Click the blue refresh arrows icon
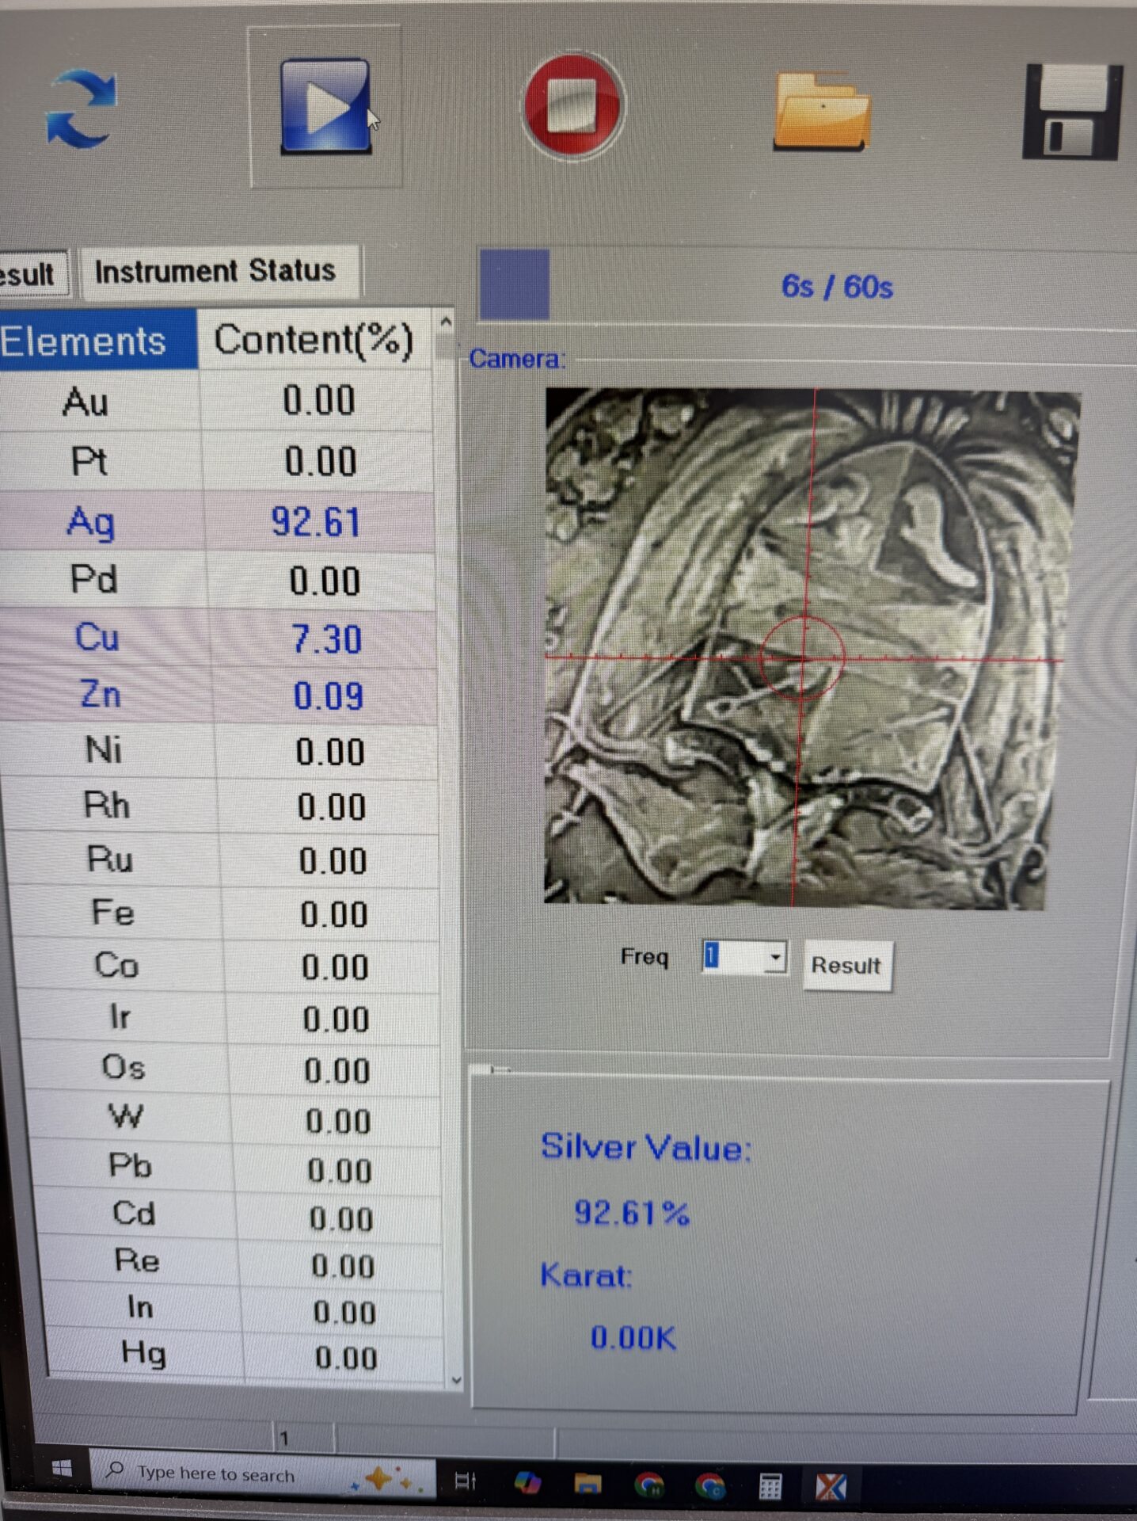1137x1521 pixels. click(82, 109)
